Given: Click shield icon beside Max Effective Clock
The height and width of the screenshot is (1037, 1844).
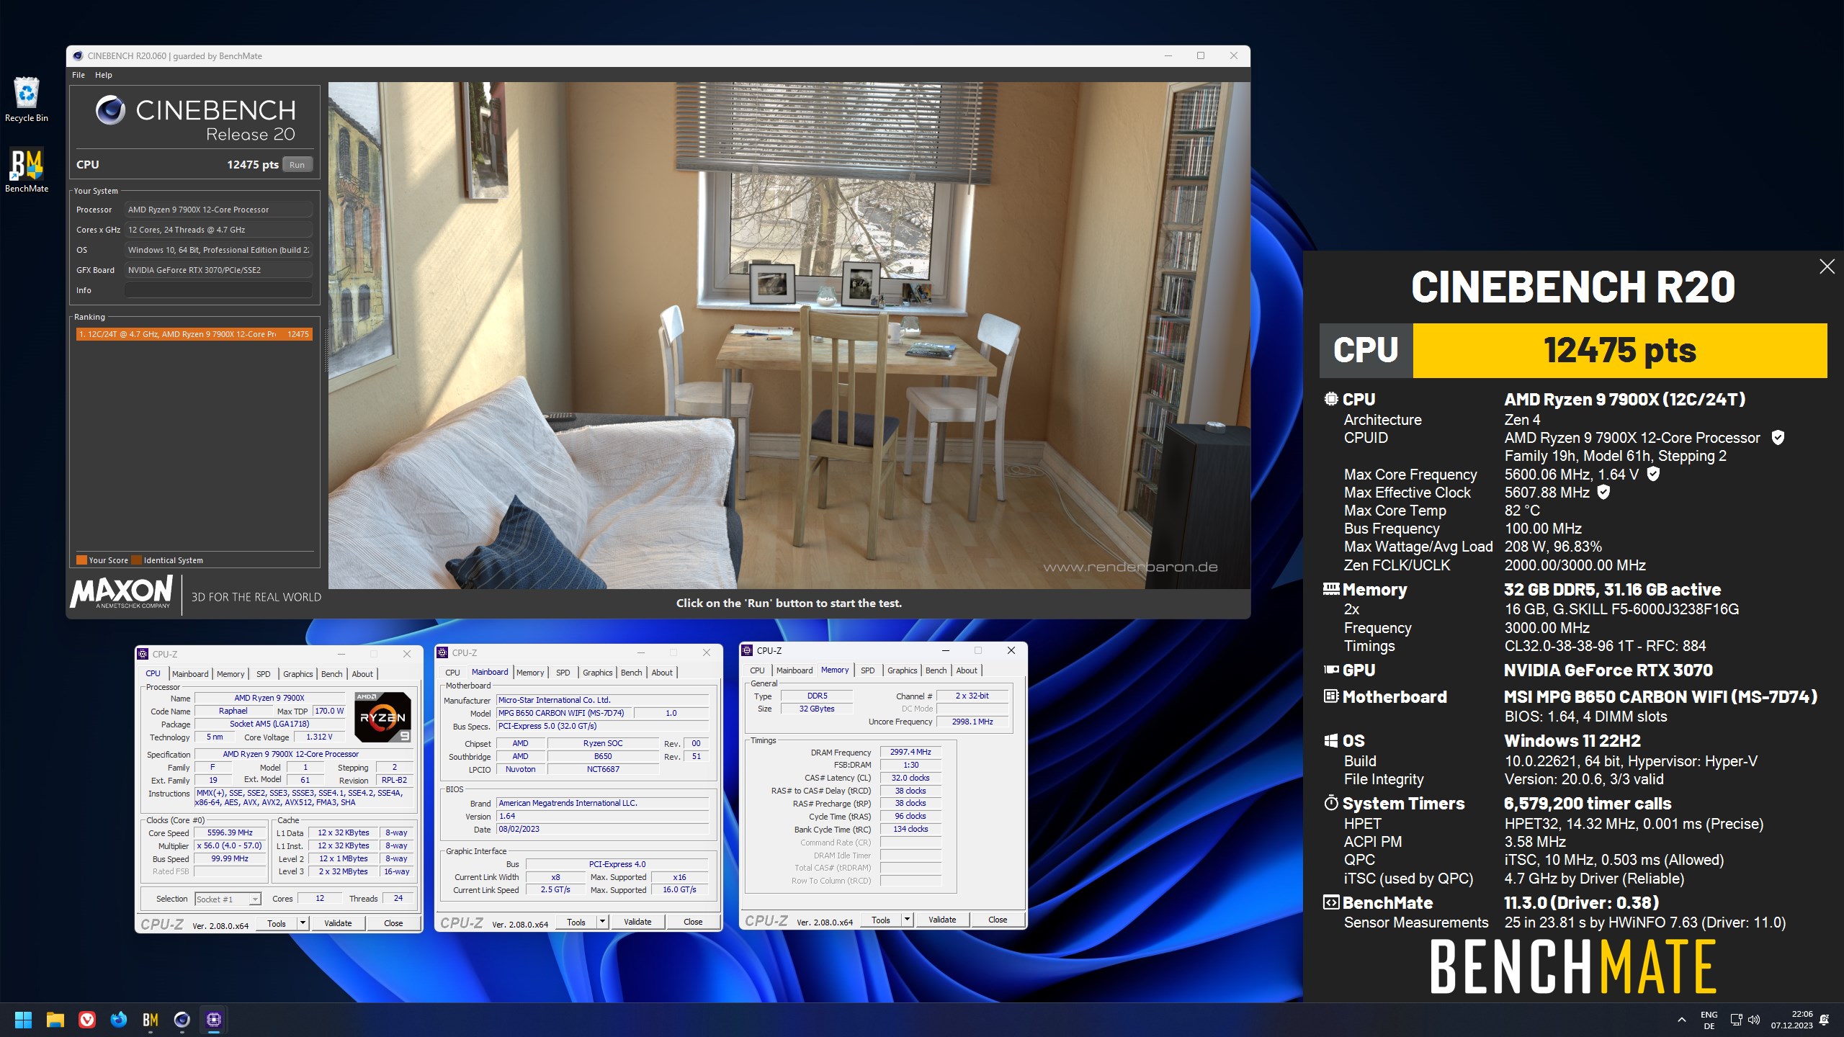Looking at the screenshot, I should [x=1603, y=492].
